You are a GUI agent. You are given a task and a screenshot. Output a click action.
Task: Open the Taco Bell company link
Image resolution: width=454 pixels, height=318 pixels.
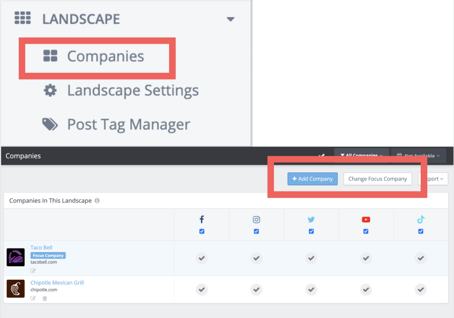41,248
